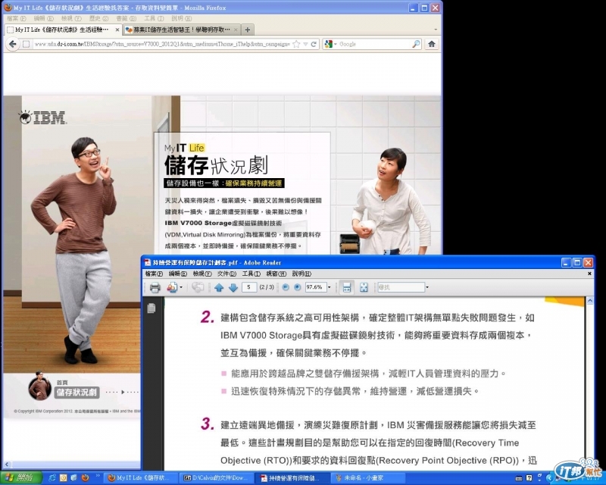
Task: Click the 首頁 link on the webpage
Action: coord(62,382)
